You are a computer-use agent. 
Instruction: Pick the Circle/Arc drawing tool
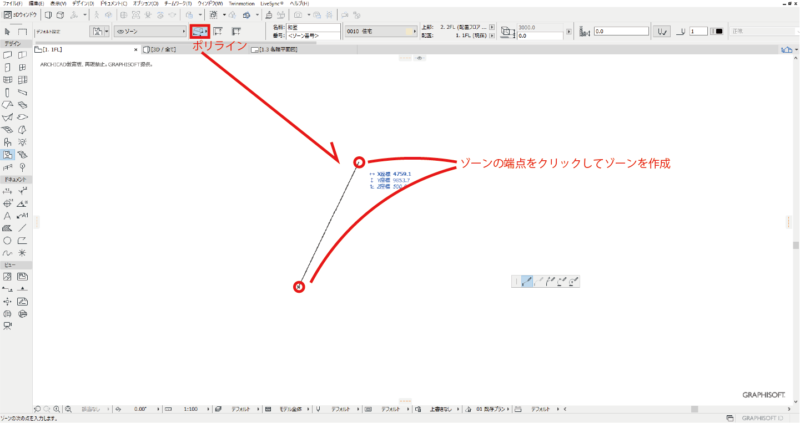7,241
